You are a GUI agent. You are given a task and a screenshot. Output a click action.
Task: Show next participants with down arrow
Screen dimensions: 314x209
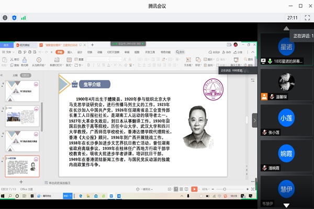pyautogui.click(x=286, y=205)
